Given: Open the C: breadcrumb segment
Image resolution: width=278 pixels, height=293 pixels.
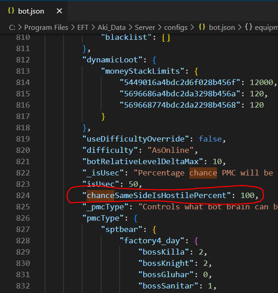Looking at the screenshot, I should 12,27.
